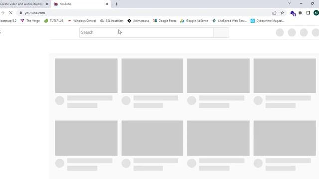Open the Cybercrime Magazine bookmark
This screenshot has width=319, height=179.
pyautogui.click(x=267, y=21)
